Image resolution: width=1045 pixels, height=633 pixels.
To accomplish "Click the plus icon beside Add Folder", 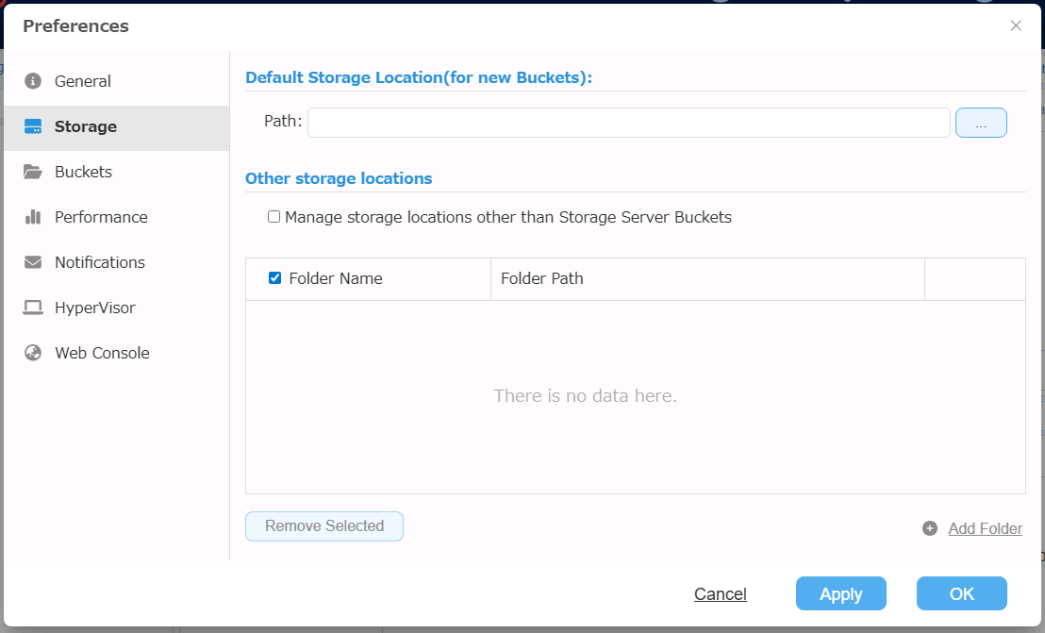I will pos(930,528).
